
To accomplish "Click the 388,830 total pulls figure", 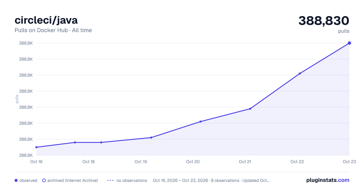I will tap(324, 21).
